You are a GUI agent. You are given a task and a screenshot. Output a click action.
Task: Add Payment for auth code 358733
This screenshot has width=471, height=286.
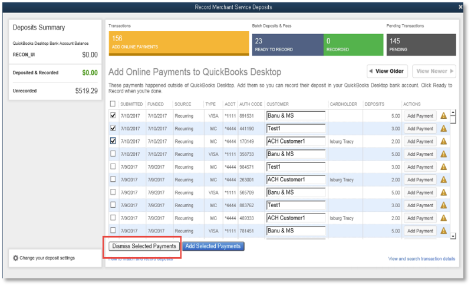click(x=420, y=154)
